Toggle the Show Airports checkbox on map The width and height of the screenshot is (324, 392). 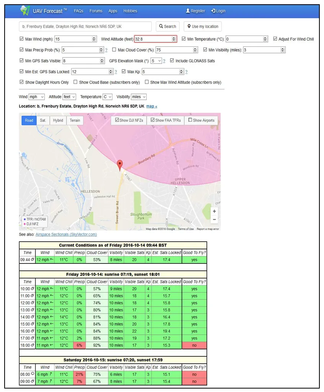click(x=190, y=120)
